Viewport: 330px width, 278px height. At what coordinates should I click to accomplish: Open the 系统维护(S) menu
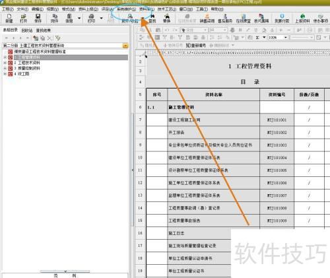[126, 9]
